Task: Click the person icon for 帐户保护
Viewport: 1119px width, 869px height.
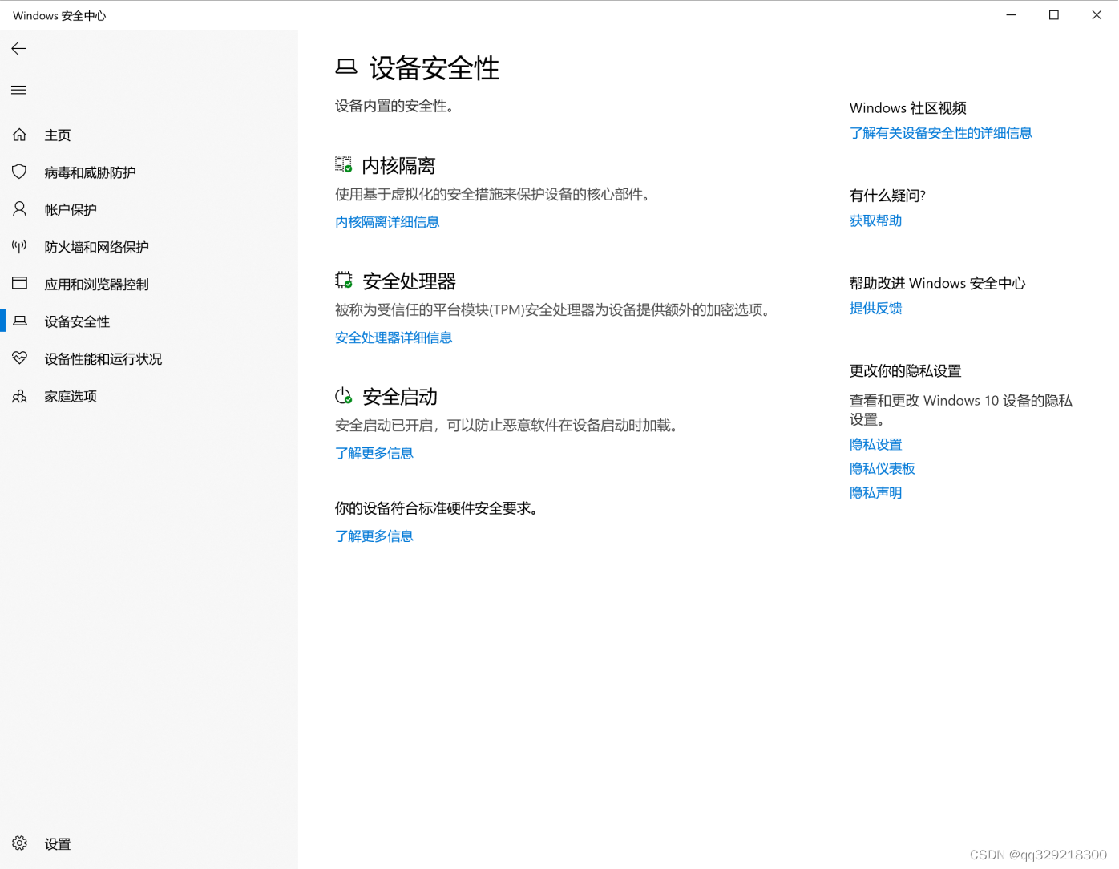Action: (19, 209)
